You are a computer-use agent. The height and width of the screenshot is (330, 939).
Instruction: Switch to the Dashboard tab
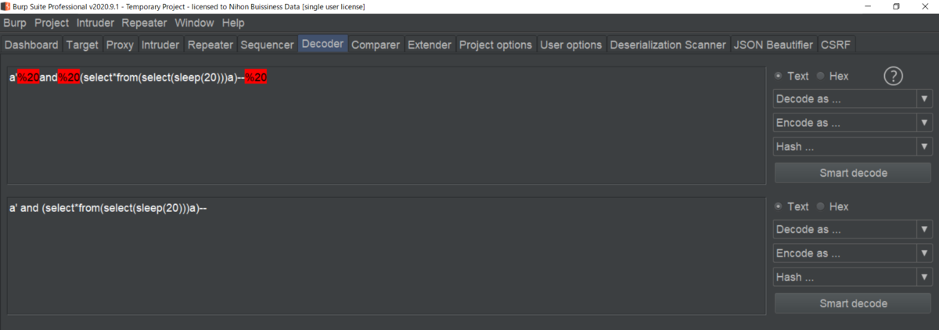(x=31, y=45)
